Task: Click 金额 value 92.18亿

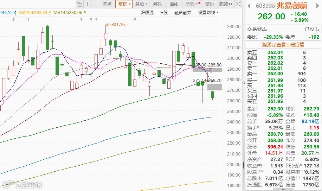Action: click(x=310, y=121)
